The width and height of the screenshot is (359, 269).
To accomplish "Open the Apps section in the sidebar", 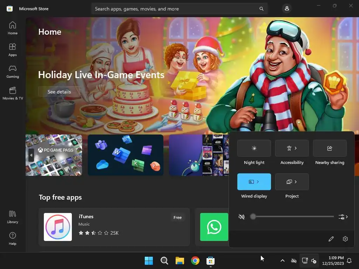I will point(13,50).
